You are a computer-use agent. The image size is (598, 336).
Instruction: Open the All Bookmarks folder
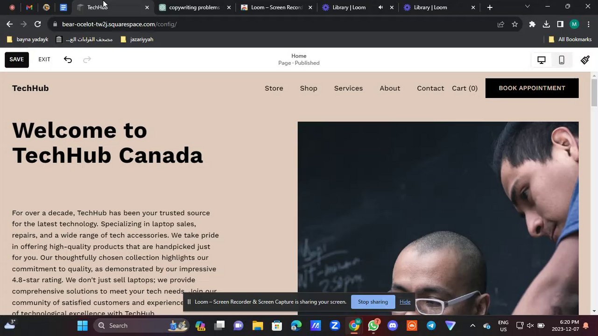[x=570, y=39]
